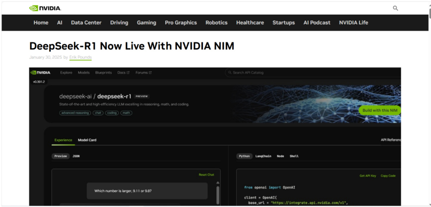Click Copy Code above the snippet
The height and width of the screenshot is (207, 431).
click(x=388, y=176)
